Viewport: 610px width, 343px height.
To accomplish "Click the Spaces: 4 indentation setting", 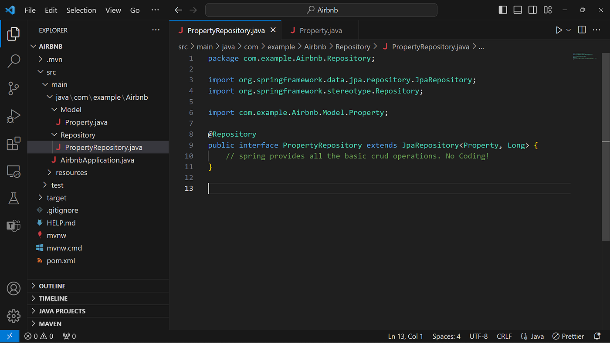I will tap(446, 336).
